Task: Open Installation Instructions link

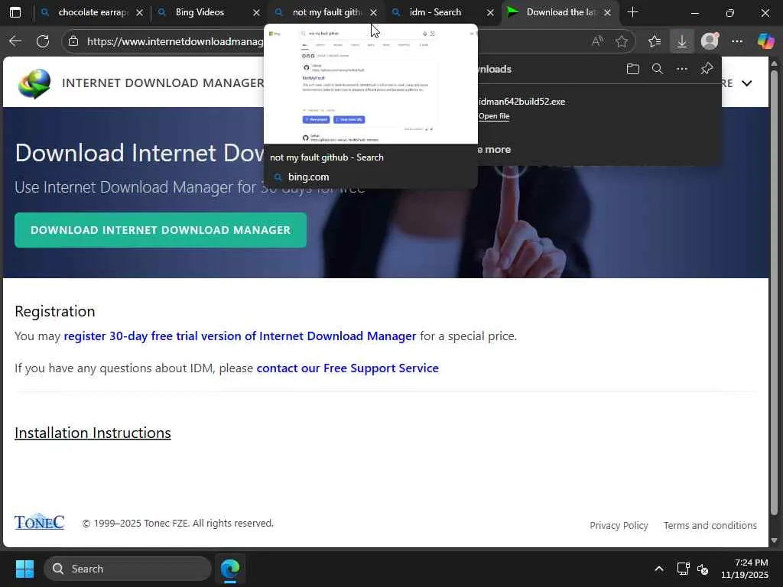Action: 93,433
